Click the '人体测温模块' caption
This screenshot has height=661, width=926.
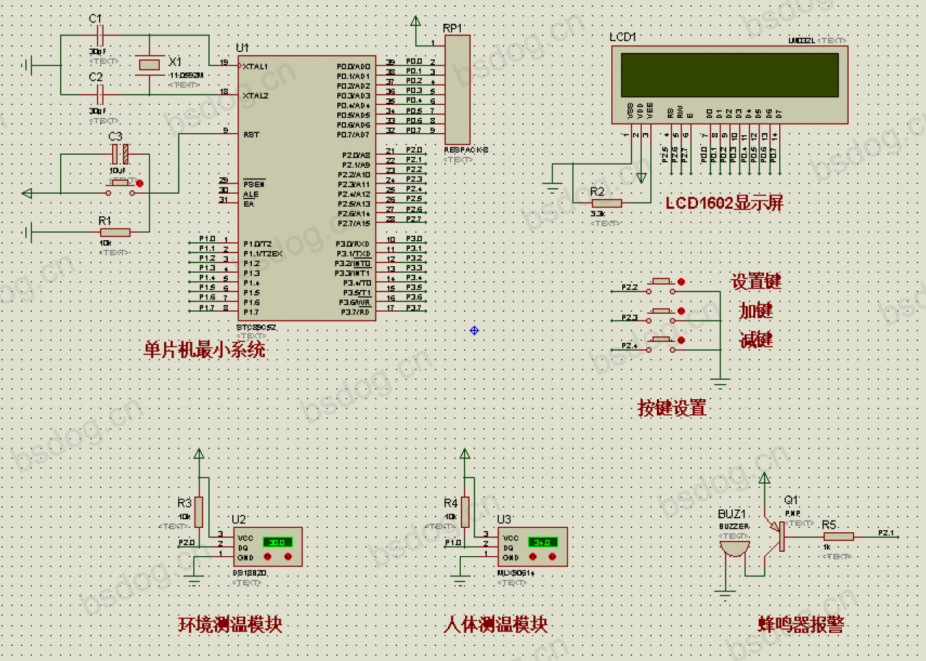(x=496, y=624)
